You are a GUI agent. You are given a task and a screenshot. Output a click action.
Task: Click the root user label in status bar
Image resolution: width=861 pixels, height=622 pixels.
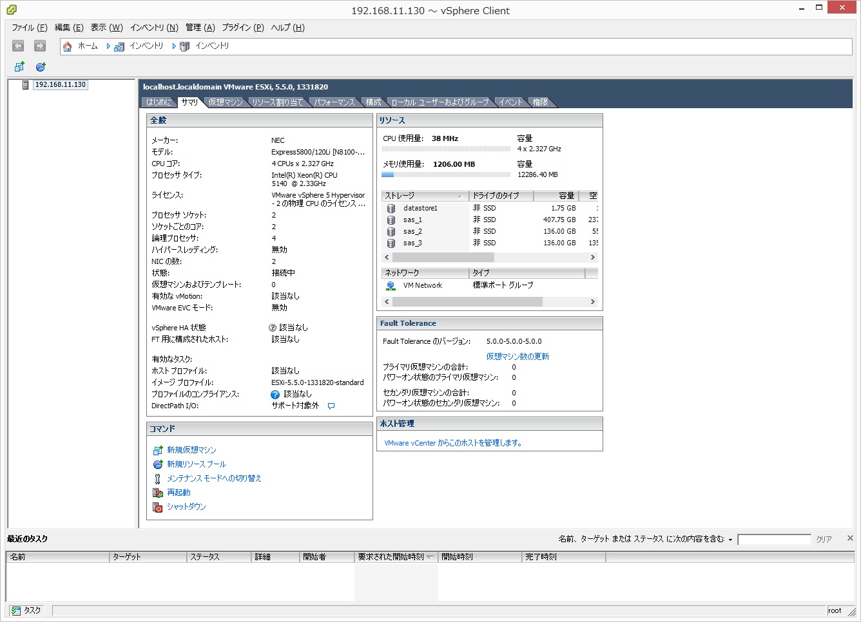[x=835, y=610]
